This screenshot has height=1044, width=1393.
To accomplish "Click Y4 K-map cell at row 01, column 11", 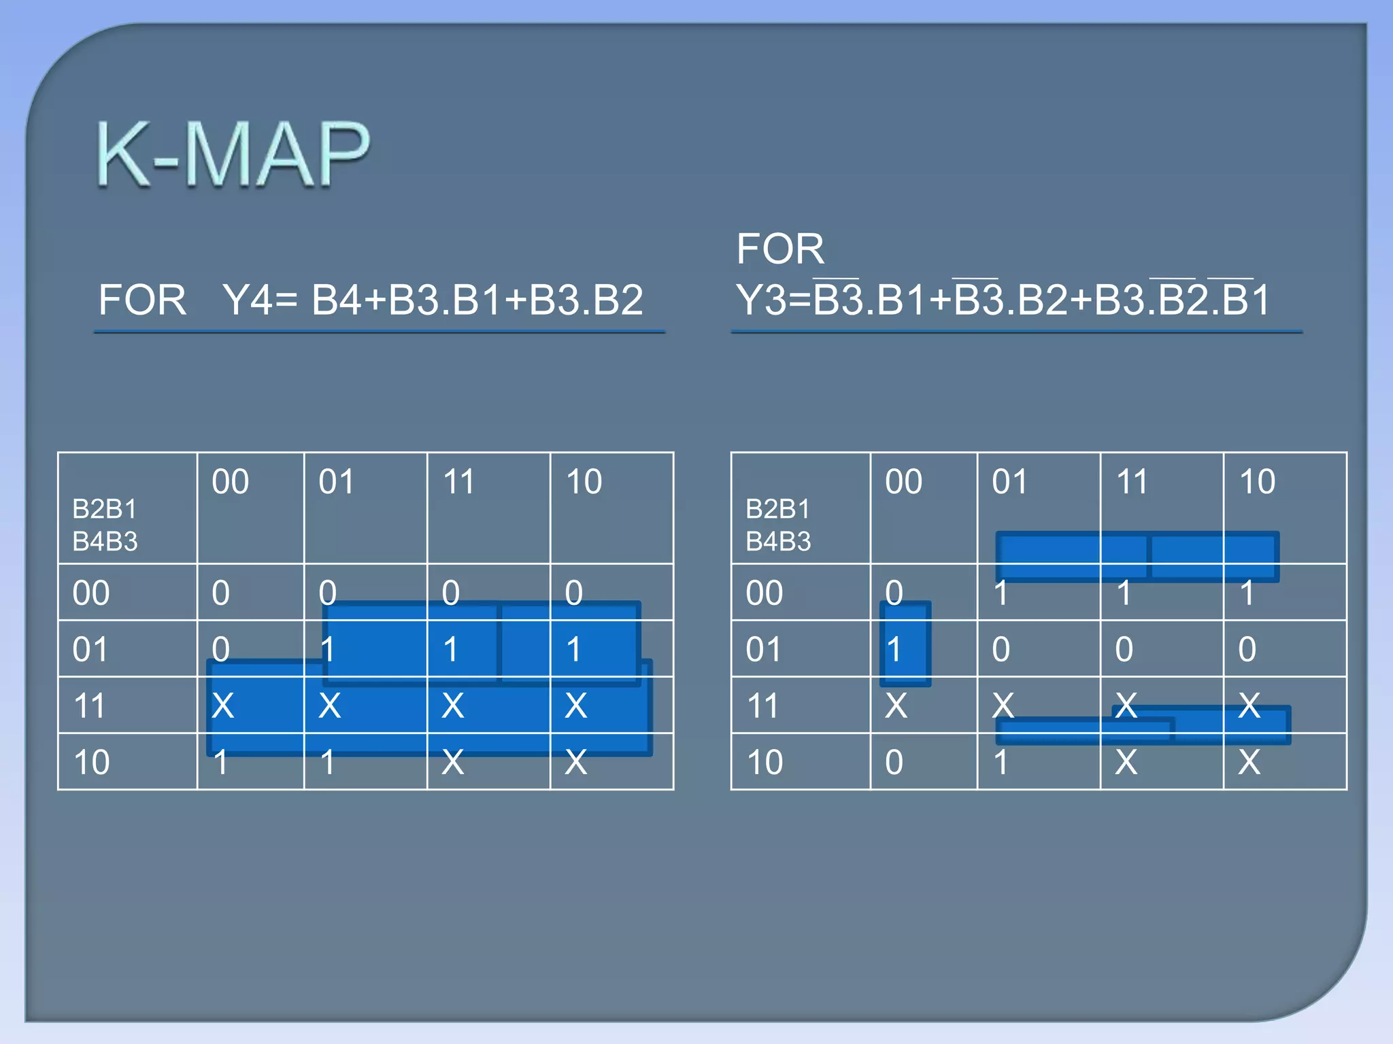I will tap(488, 648).
